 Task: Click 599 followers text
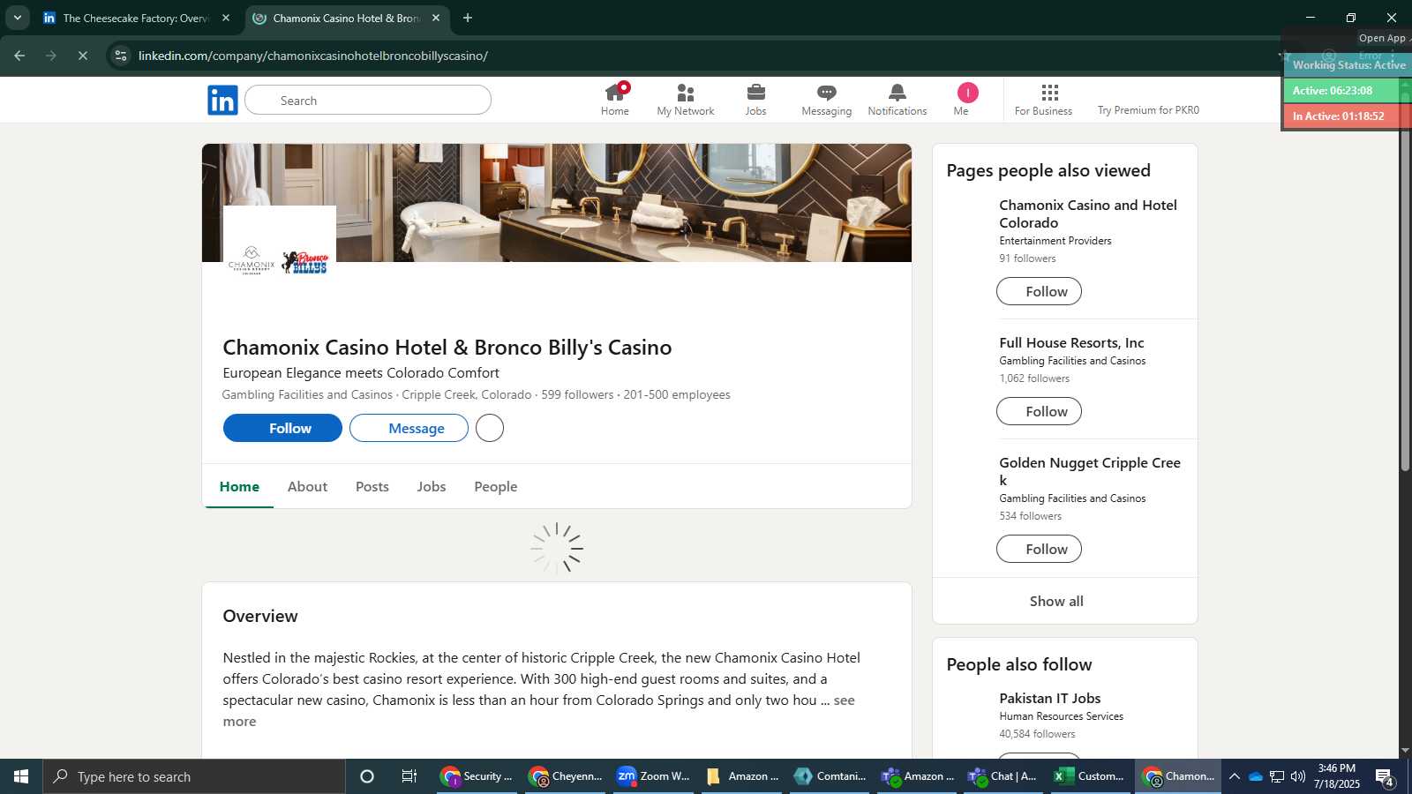click(577, 394)
